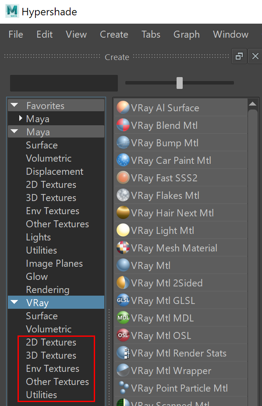This screenshot has width=262, height=406.
Task: Select 3D Textures under Maya category
Action: [x=51, y=198]
